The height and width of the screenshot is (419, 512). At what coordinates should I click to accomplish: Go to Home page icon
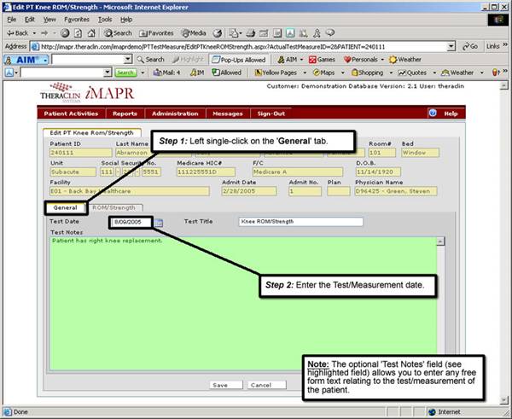[x=91, y=33]
